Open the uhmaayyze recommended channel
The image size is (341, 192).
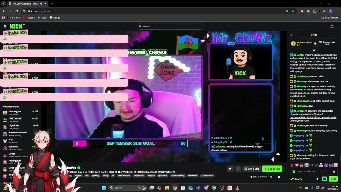click(x=21, y=113)
